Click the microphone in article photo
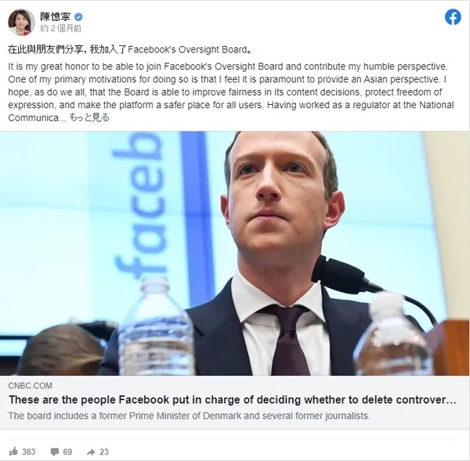The width and height of the screenshot is (470, 461). pos(345,275)
